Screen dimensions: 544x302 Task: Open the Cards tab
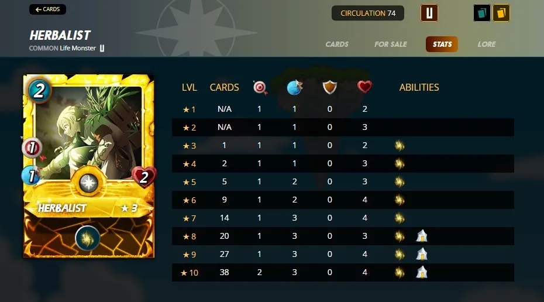336,44
